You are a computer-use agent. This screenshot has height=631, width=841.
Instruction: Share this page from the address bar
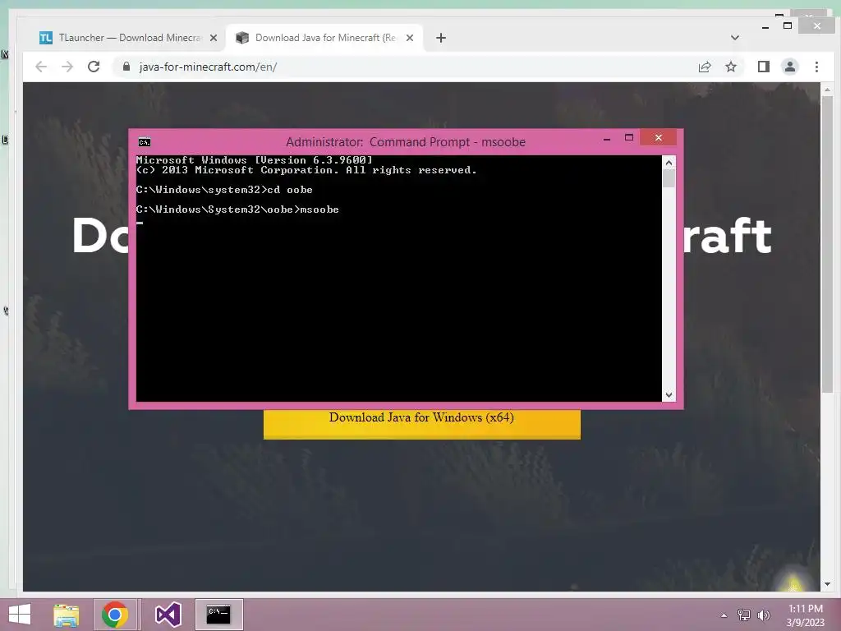point(704,67)
